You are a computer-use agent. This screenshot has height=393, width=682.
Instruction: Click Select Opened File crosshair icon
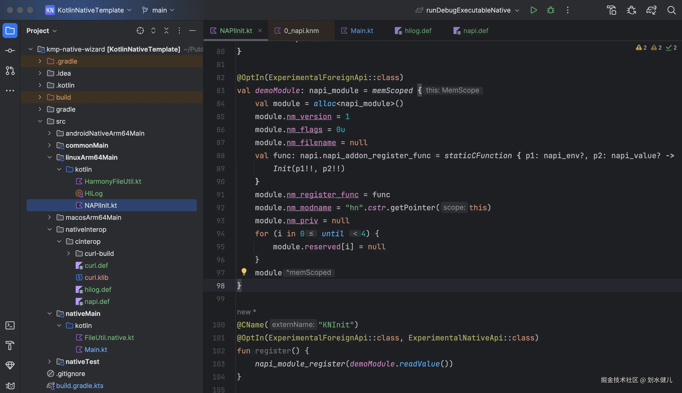(140, 31)
